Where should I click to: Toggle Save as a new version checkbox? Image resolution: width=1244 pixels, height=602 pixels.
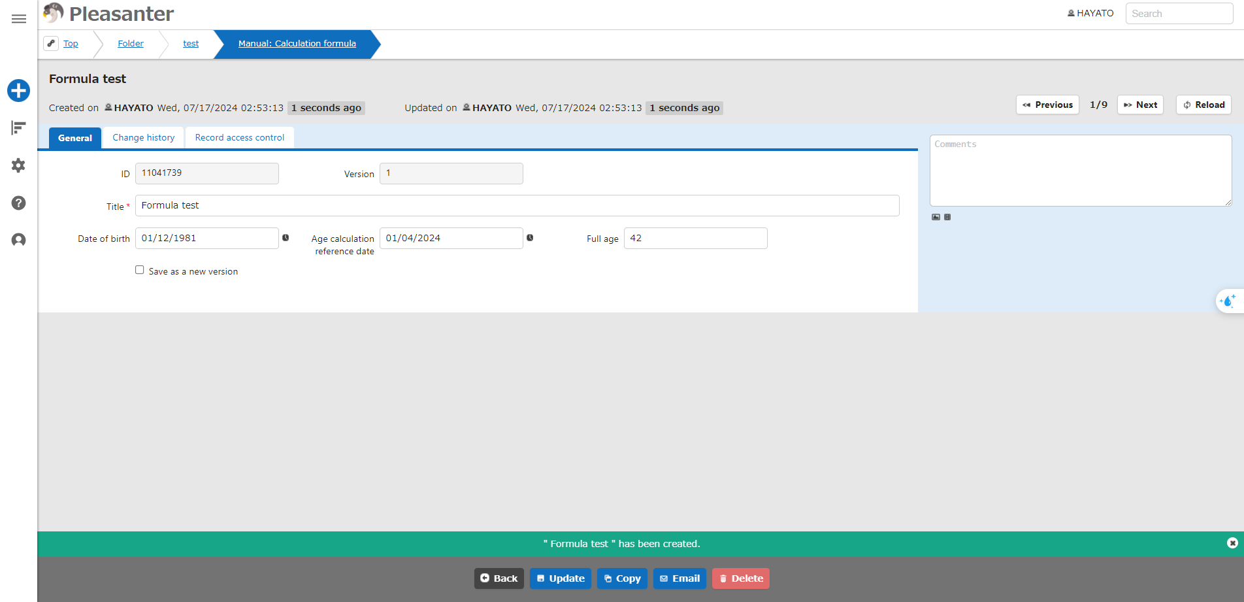tap(139, 270)
